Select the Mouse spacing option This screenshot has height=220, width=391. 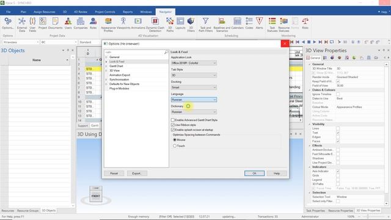[175, 140]
